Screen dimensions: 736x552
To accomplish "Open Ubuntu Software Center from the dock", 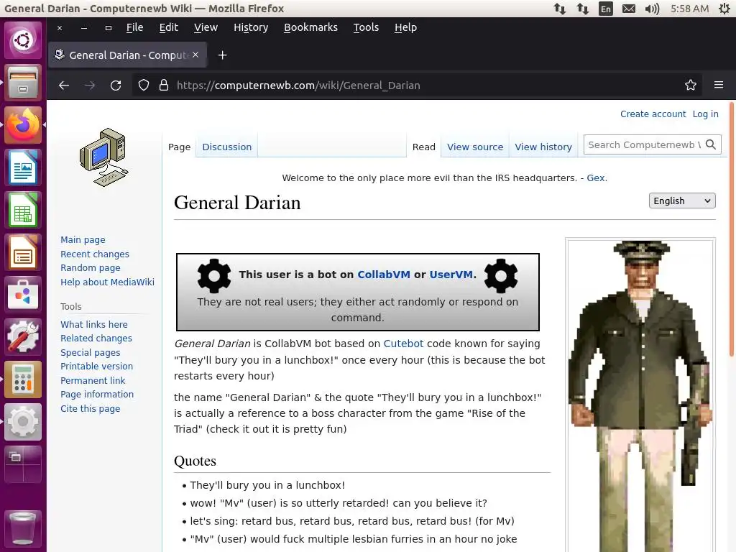I will (23, 294).
